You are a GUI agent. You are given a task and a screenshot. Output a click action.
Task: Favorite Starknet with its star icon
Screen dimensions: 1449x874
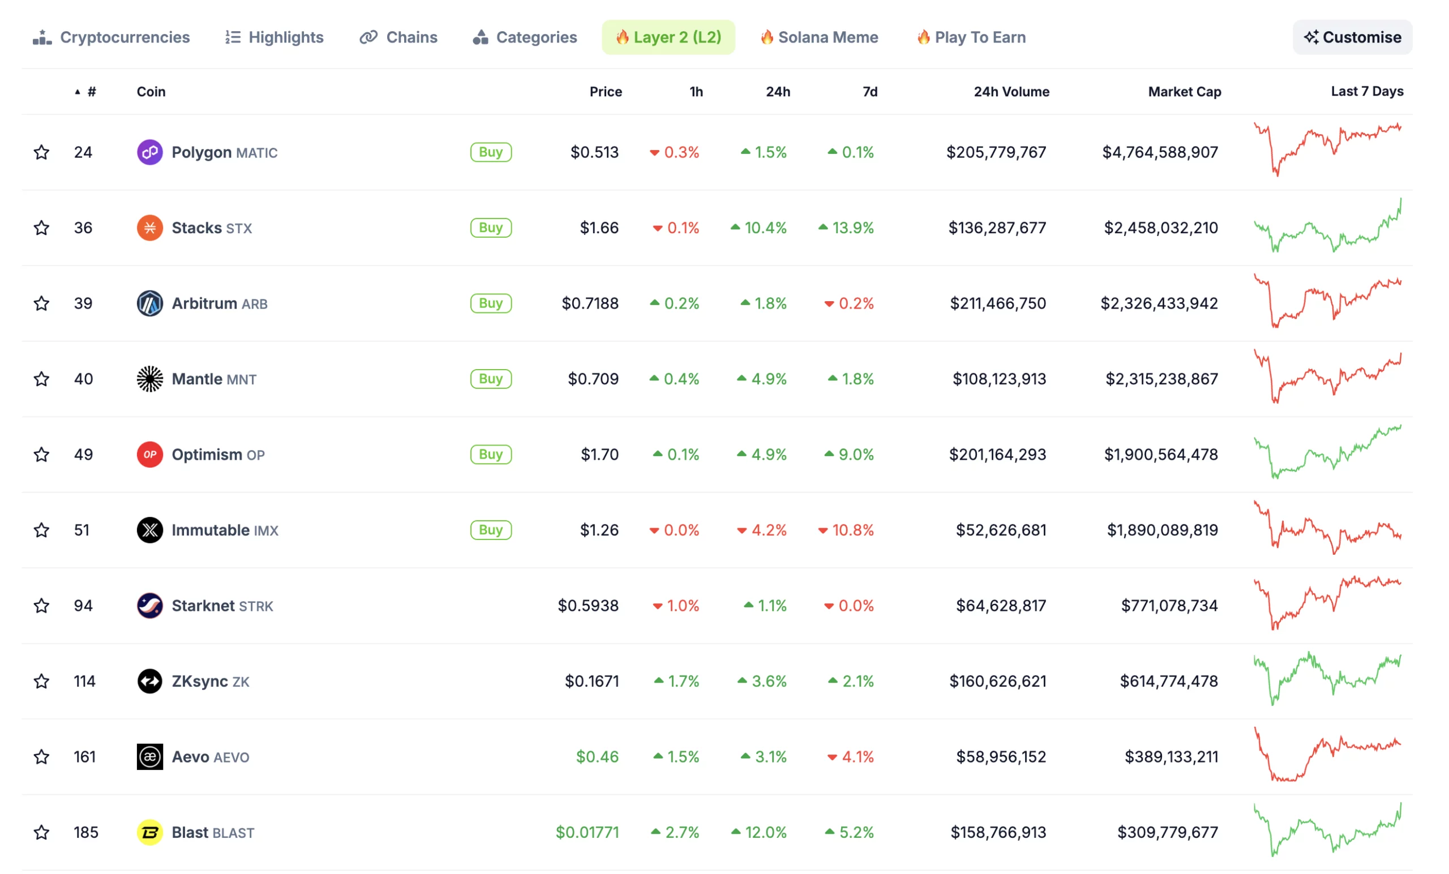pyautogui.click(x=41, y=606)
